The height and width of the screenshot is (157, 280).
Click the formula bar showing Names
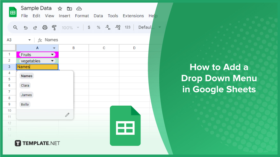point(51,40)
